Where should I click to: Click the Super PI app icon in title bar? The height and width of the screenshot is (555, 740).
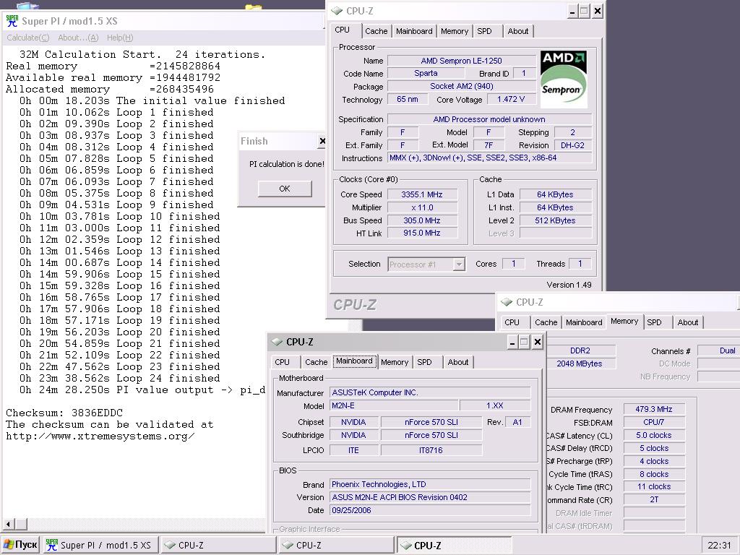pos(12,21)
